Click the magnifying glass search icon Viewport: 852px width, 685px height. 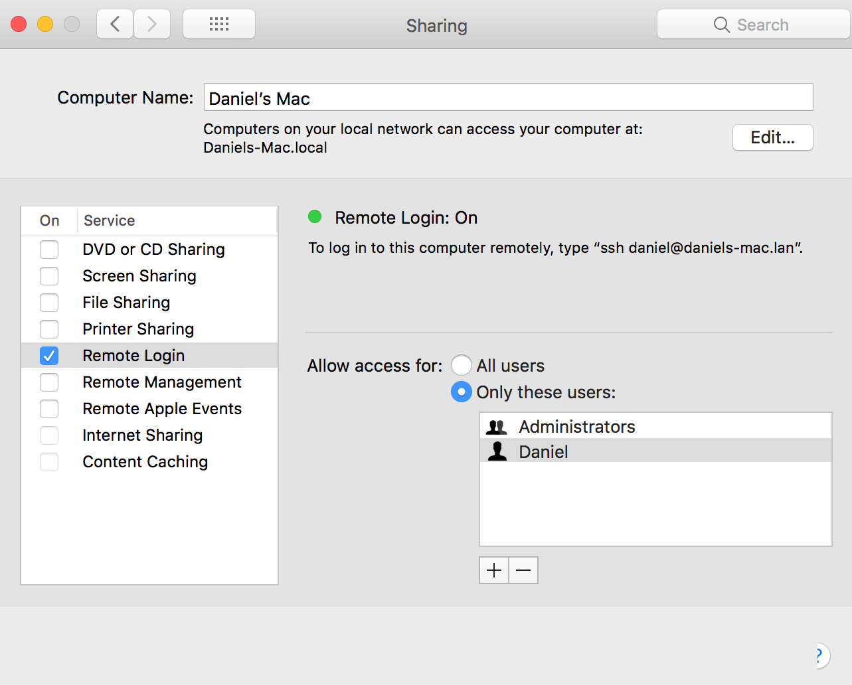tap(721, 25)
